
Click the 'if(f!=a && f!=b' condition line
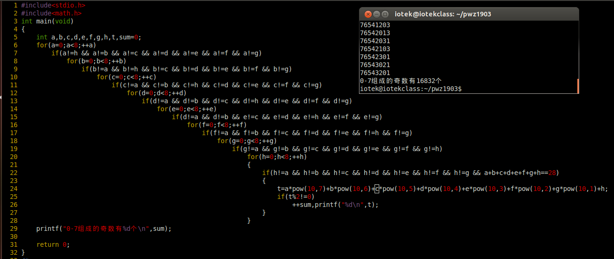(307, 133)
